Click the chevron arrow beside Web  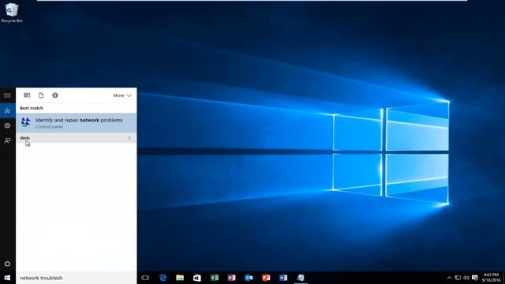[x=129, y=138]
